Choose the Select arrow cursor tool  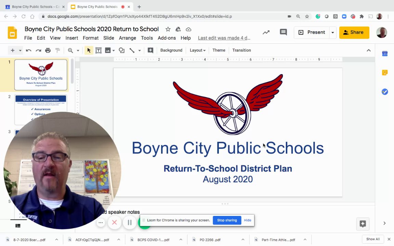(89, 51)
